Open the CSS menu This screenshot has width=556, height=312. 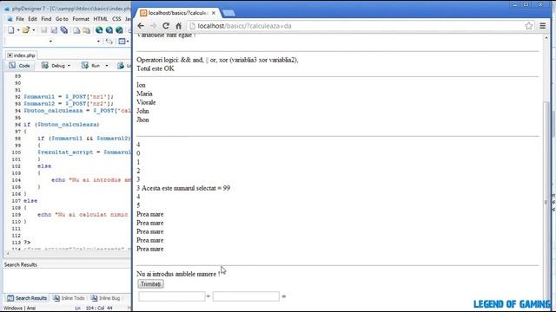click(x=116, y=19)
